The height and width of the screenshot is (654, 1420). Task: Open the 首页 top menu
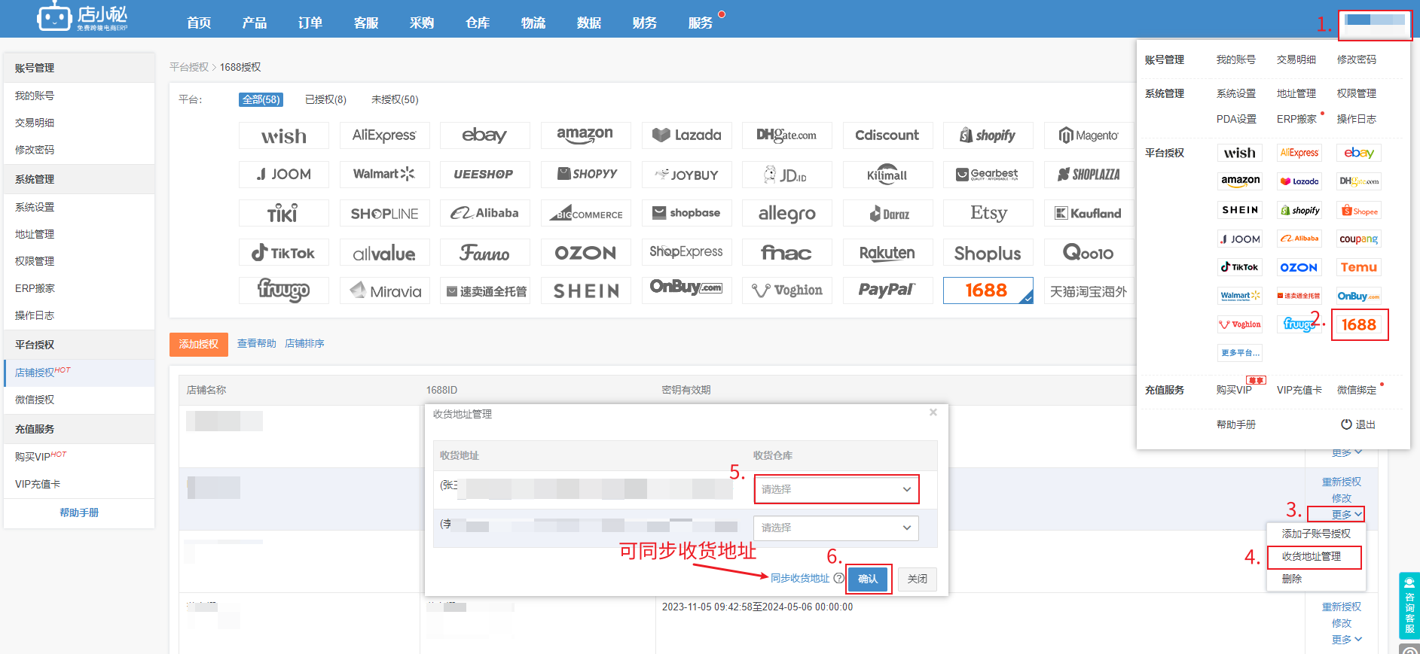point(199,23)
